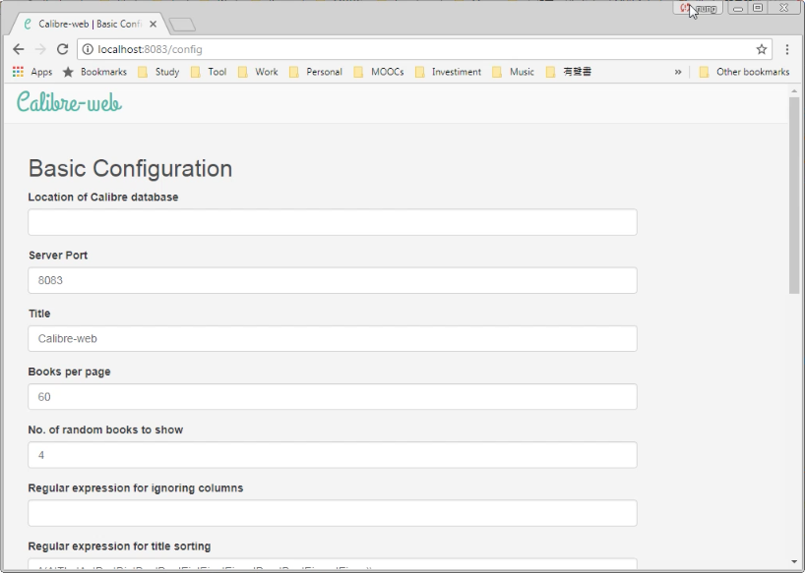Open the MOOCs bookmarks folder
805x573 pixels.
coord(379,72)
